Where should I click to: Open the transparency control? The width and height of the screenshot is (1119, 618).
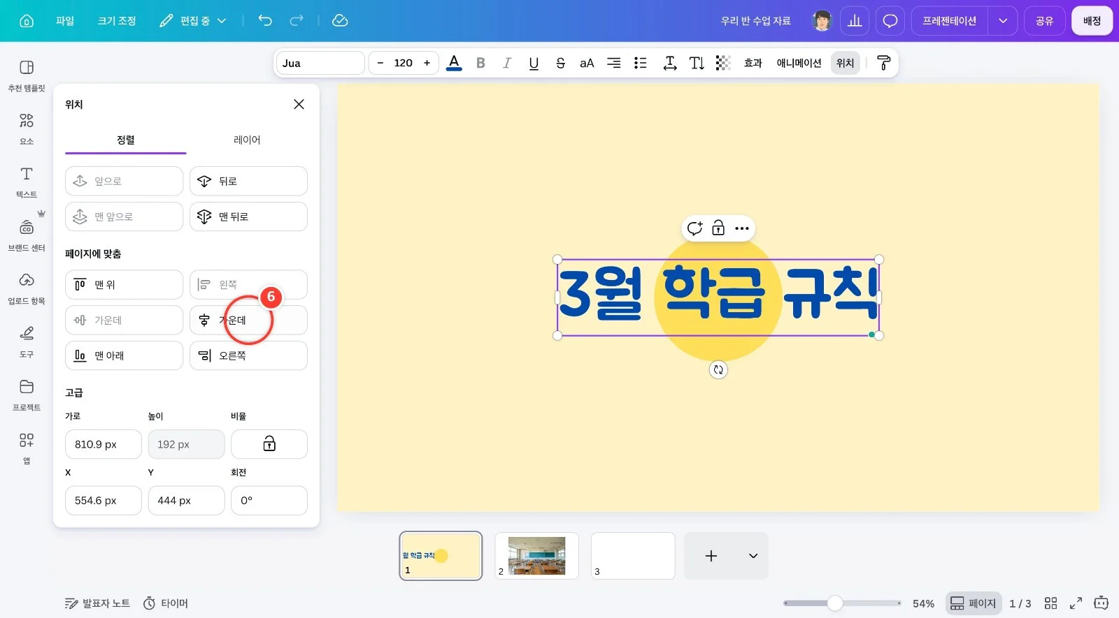tap(723, 63)
